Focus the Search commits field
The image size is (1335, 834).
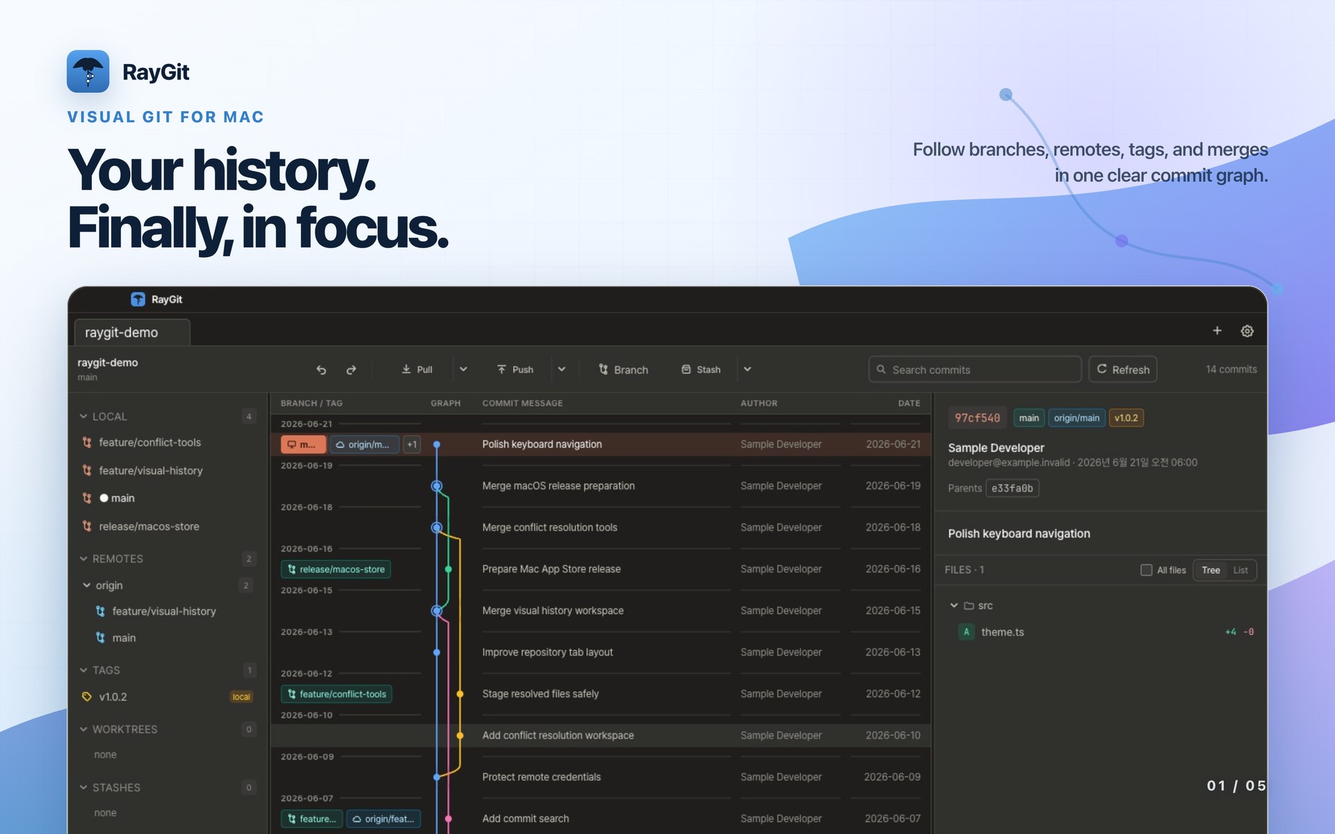pos(975,369)
